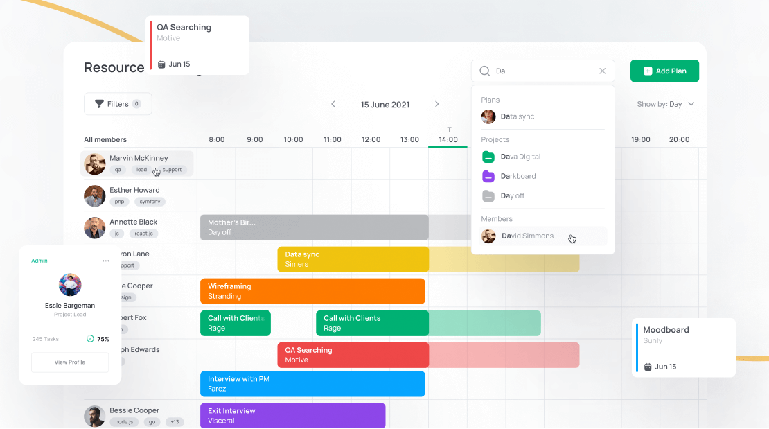Click the 'go' tag on Bessie Cooper
769x429 pixels.
pos(152,422)
